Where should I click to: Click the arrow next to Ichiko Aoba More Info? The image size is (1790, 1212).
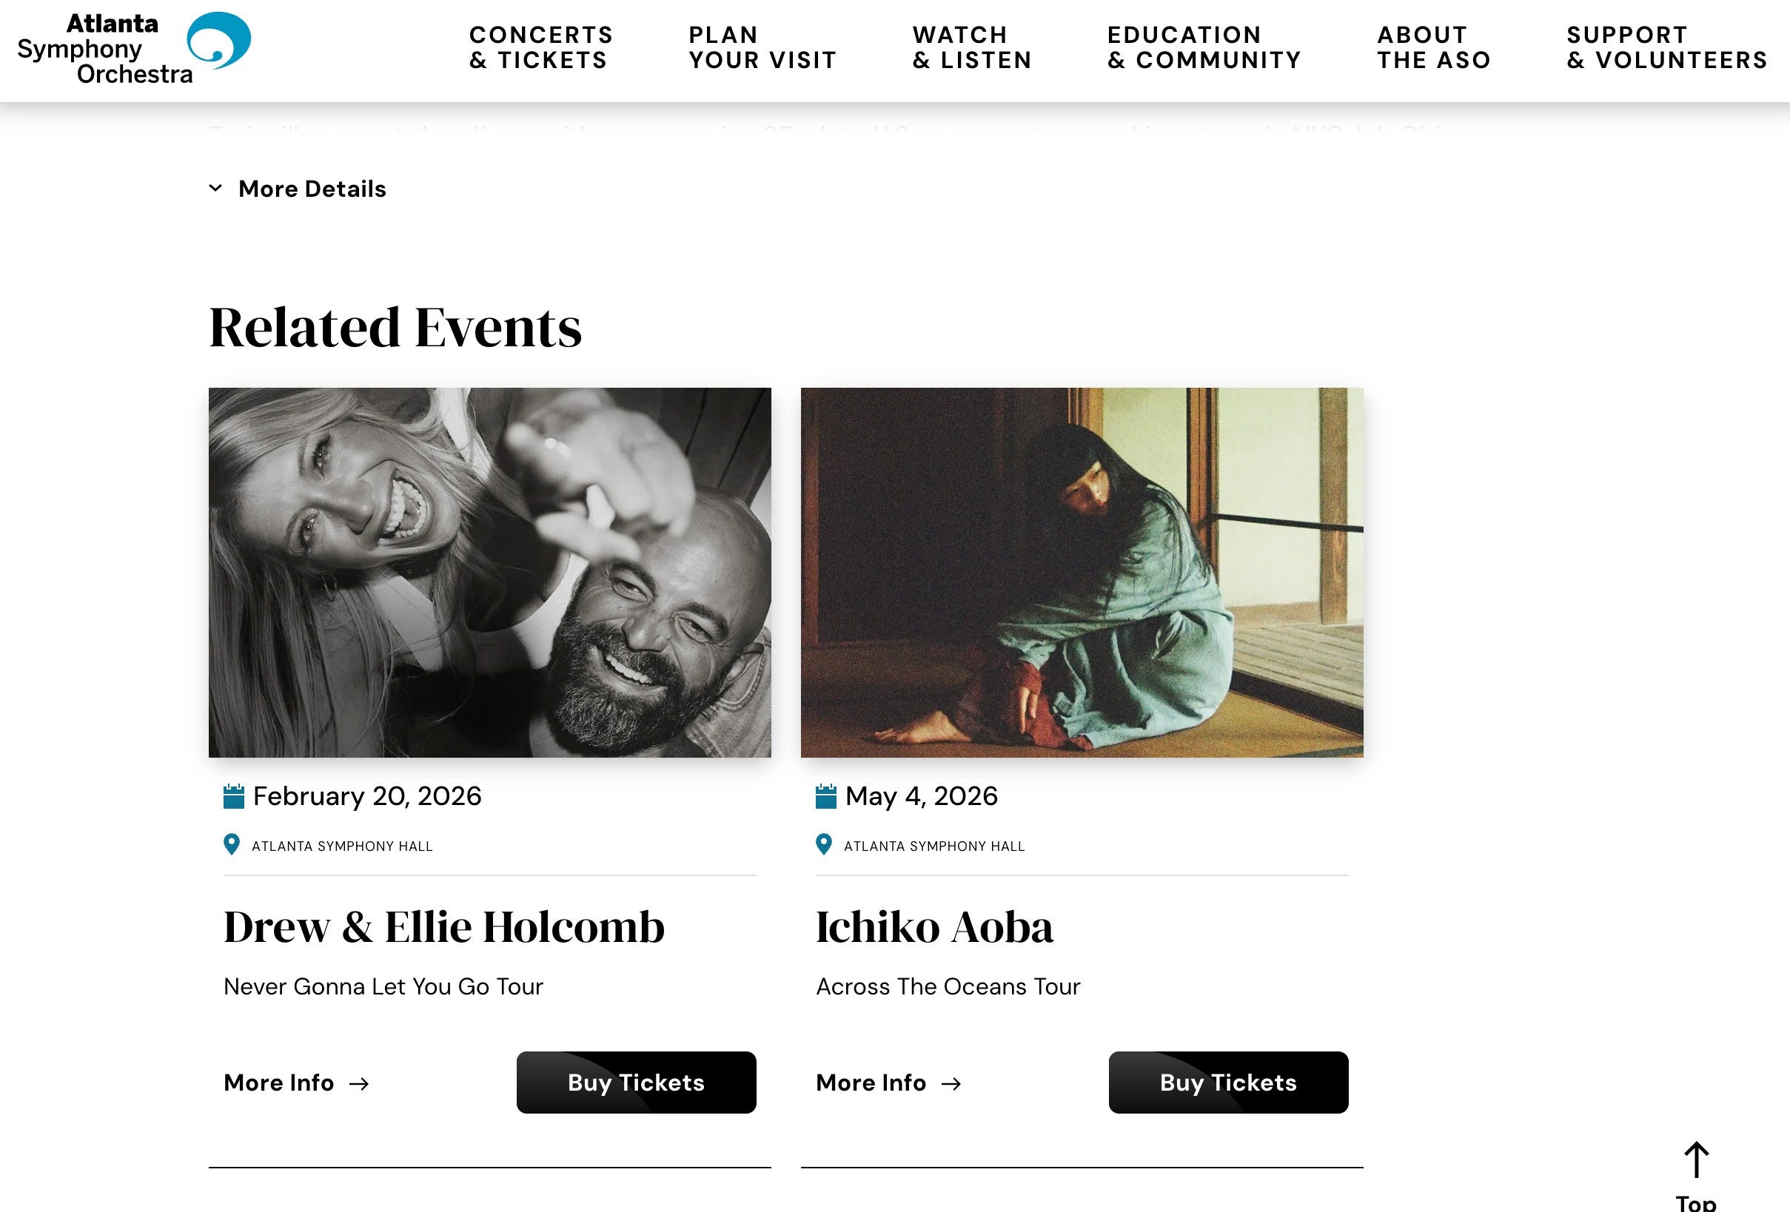click(951, 1083)
